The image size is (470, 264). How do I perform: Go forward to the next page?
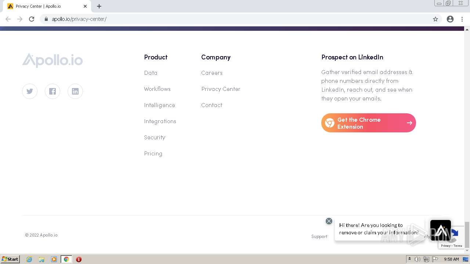pyautogui.click(x=20, y=19)
